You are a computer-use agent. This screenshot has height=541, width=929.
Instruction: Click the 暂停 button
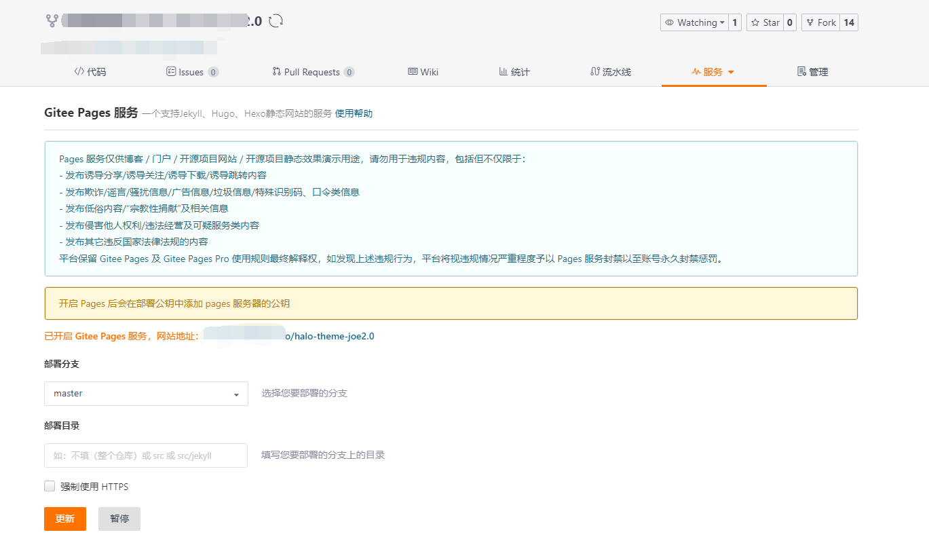click(x=119, y=519)
